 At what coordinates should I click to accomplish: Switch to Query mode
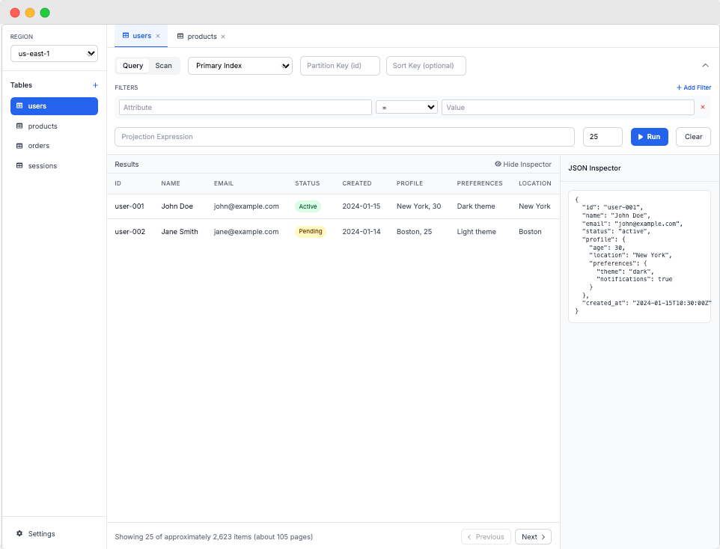tap(132, 66)
